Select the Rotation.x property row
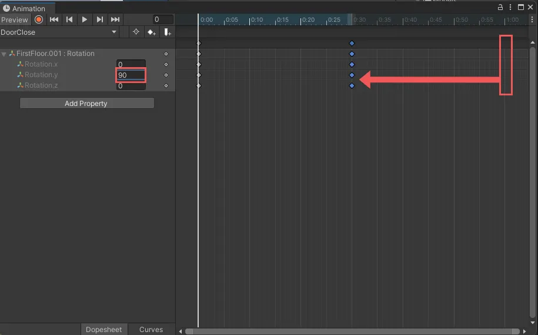Image resolution: width=538 pixels, height=335 pixels. point(41,64)
